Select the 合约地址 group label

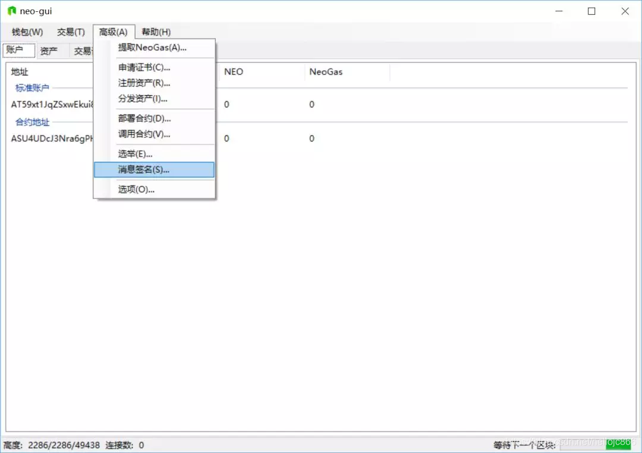[x=32, y=122]
